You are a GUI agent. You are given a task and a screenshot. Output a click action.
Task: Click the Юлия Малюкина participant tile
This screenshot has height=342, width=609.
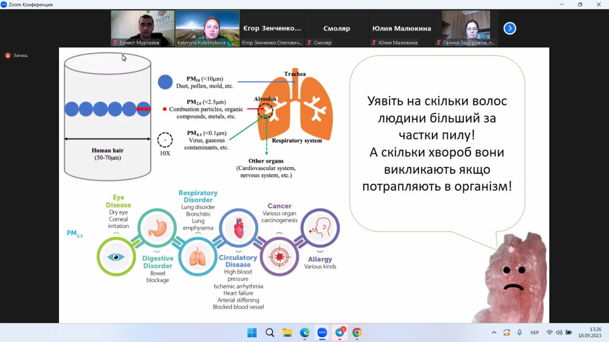tap(401, 28)
